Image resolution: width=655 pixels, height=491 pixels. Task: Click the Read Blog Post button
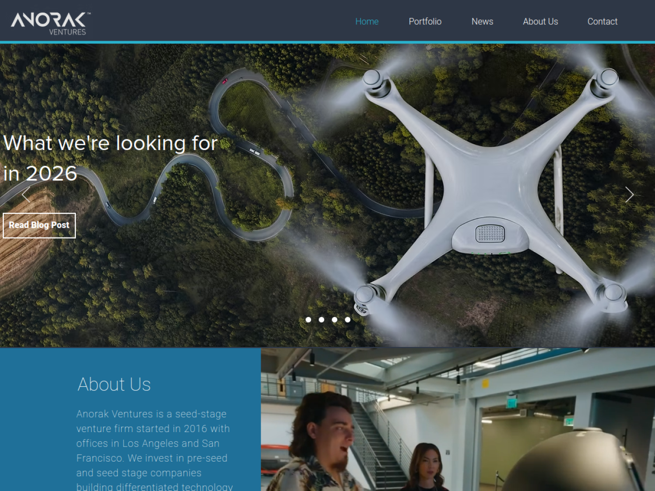(x=39, y=225)
